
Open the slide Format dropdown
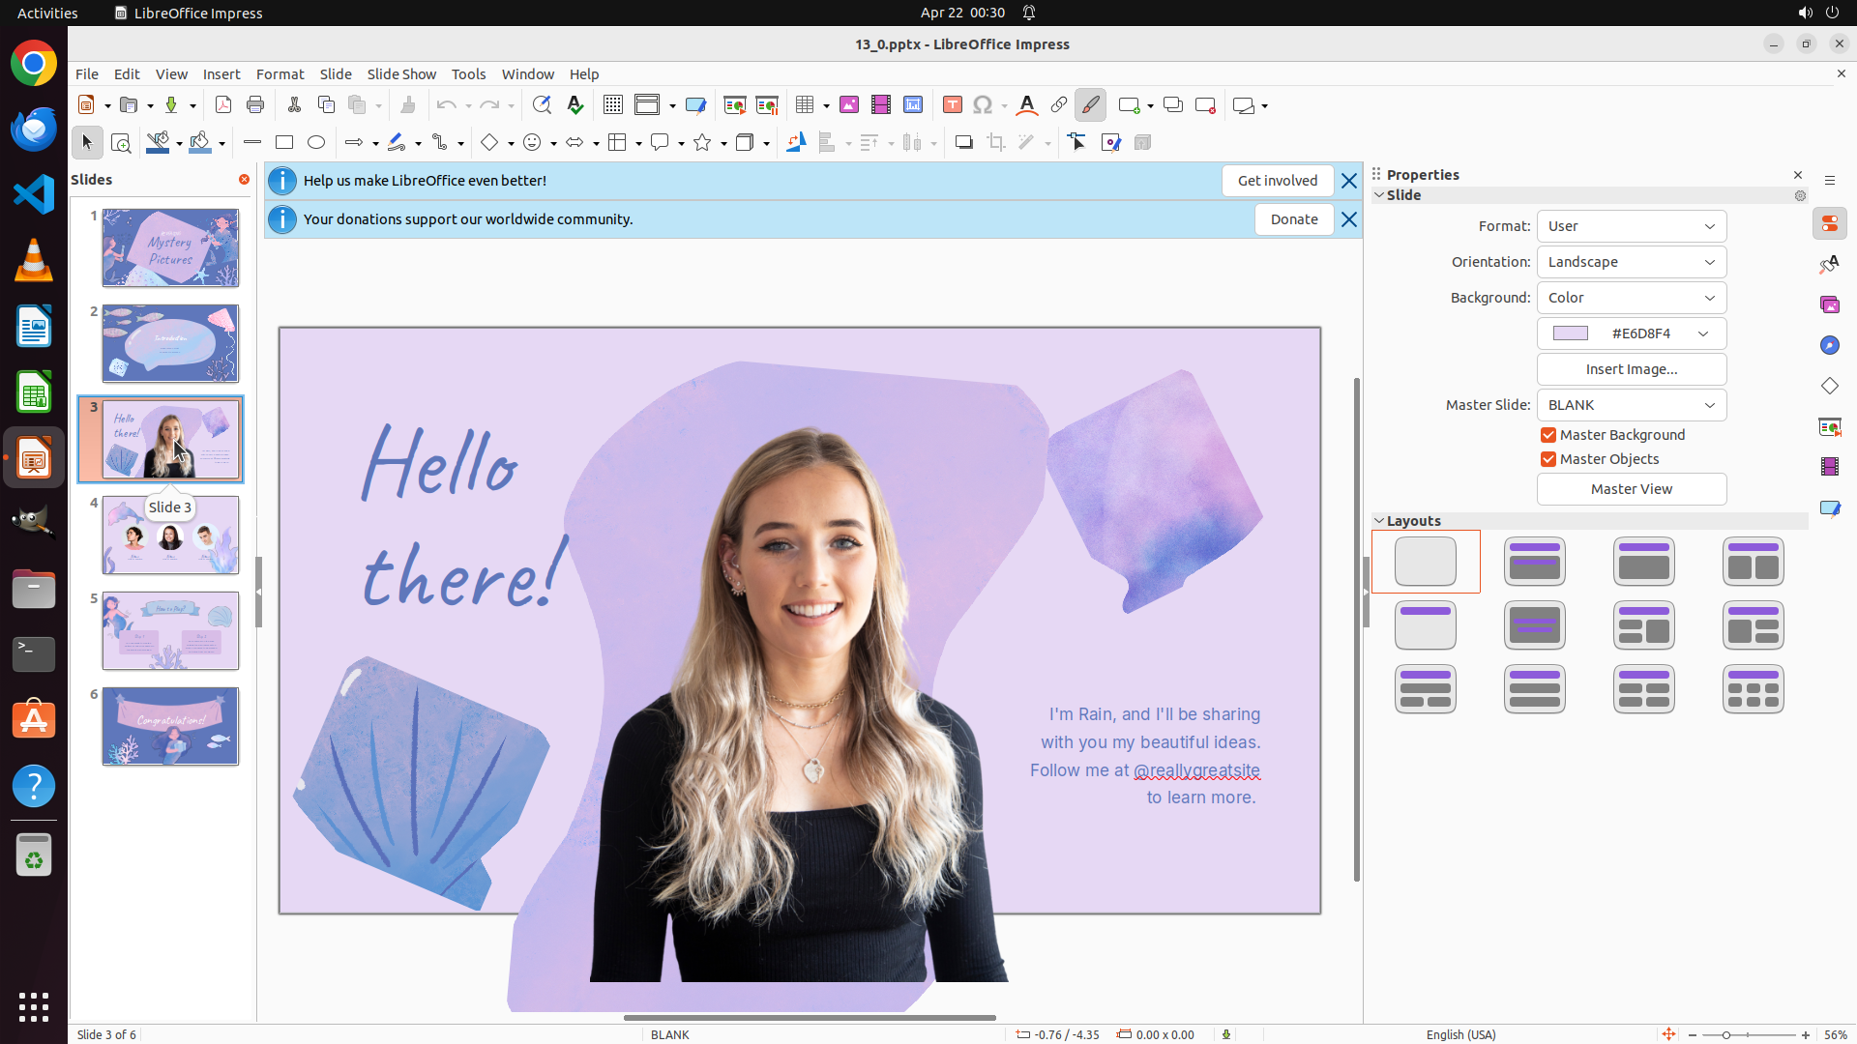coord(1631,226)
